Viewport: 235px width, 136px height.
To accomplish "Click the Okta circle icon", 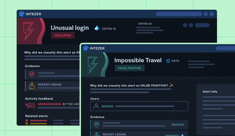I will [168, 61].
